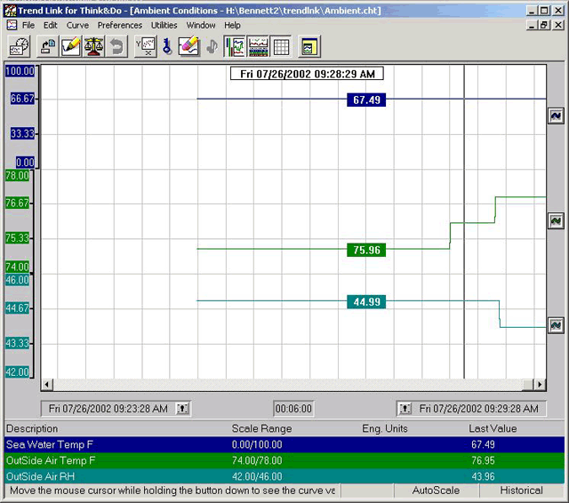
Task: Click the export-to-file arrow toolbar icon
Action: (47, 46)
